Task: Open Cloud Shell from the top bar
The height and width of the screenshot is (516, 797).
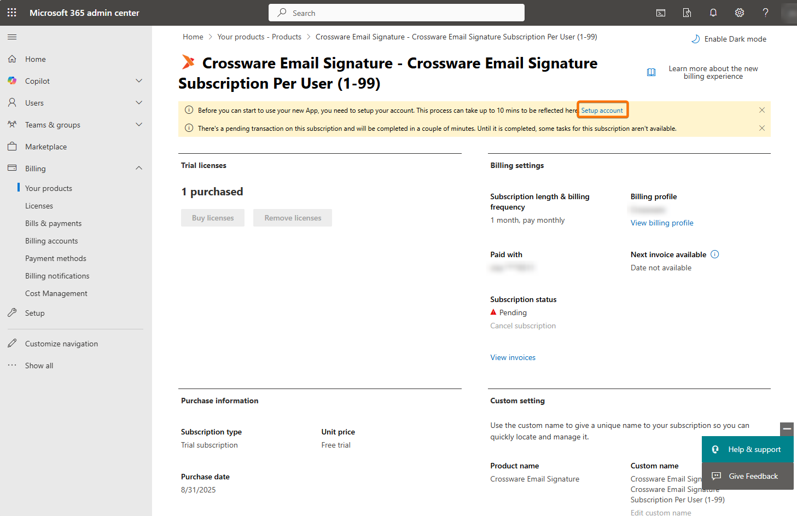Action: [x=661, y=13]
